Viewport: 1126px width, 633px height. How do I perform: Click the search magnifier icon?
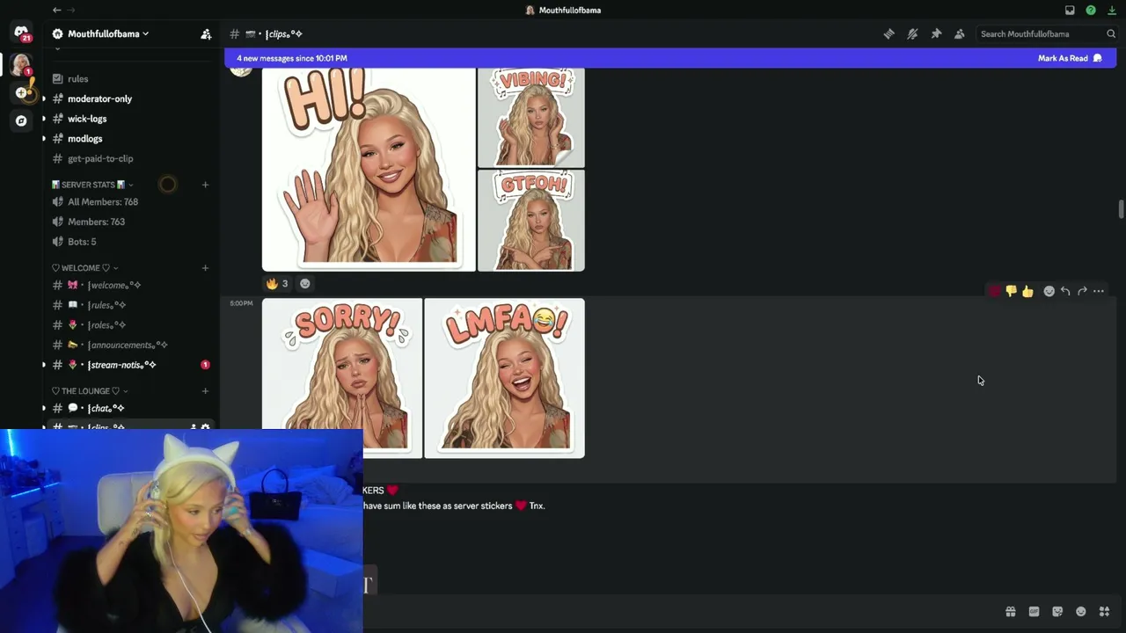pyautogui.click(x=1111, y=33)
